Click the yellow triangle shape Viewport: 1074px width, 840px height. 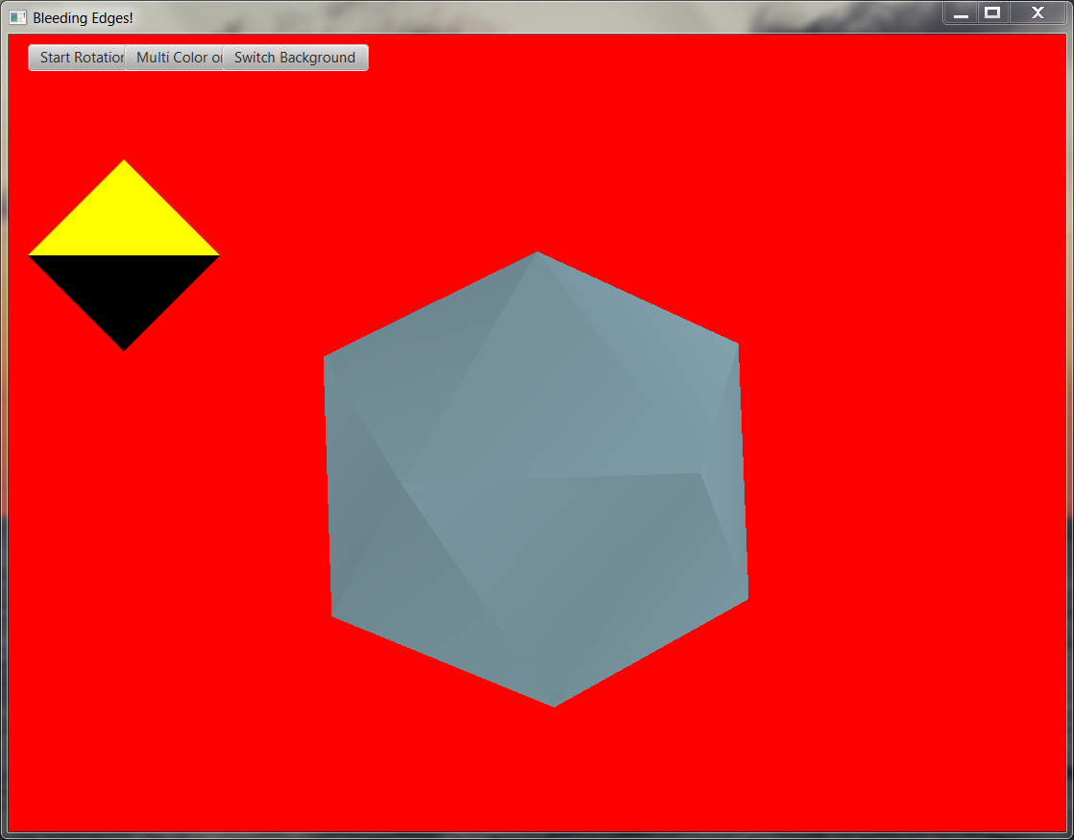click(x=124, y=223)
